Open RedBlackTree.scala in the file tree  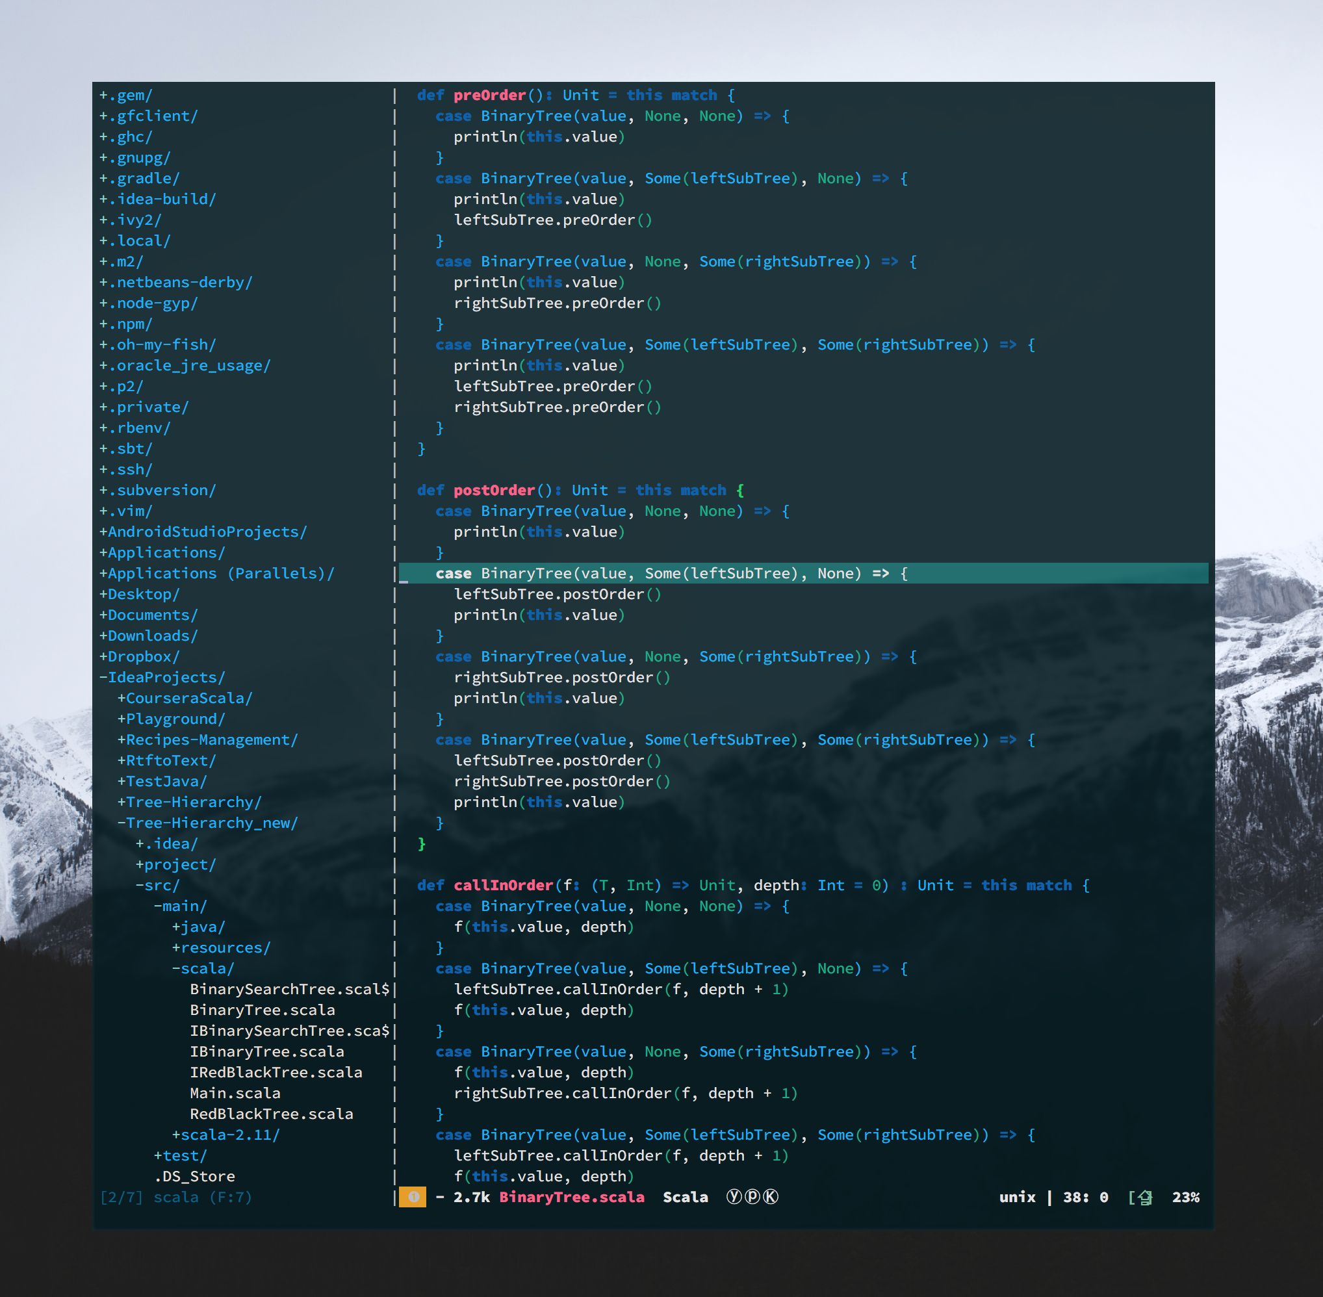pos(271,1114)
